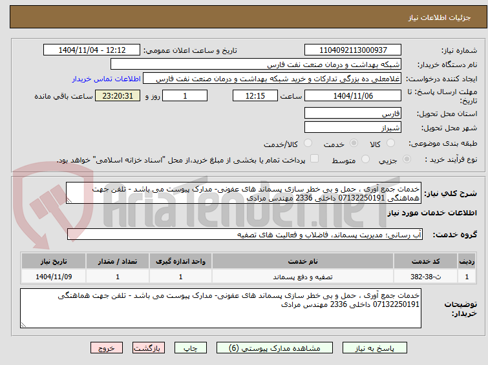Click the service name cell تصفیه و دفع پسماند
Image resolution: width=488 pixels, height=365 pixels.
pos(303,277)
